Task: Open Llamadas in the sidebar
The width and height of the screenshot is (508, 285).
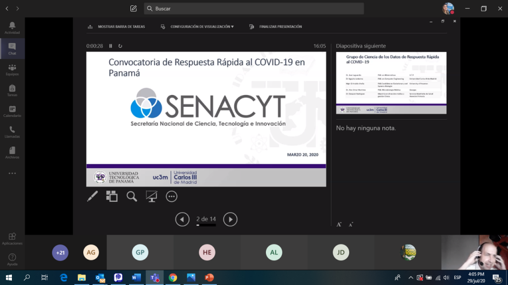Action: (12, 132)
